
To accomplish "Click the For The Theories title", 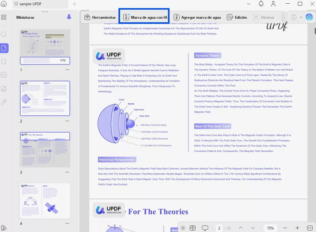I will point(158,211).
